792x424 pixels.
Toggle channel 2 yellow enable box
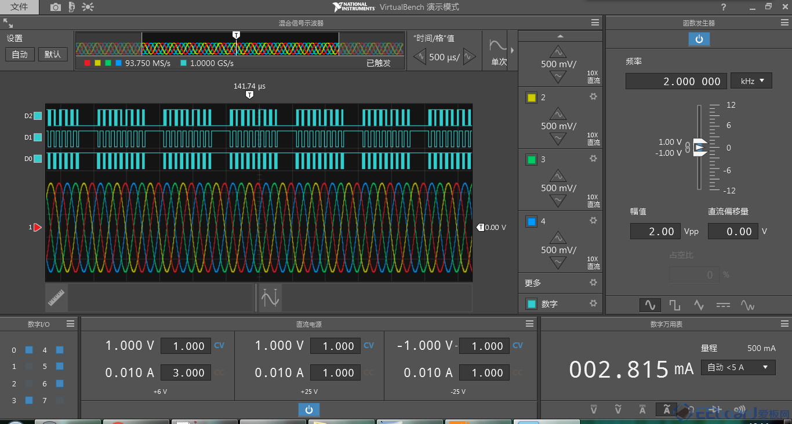(x=532, y=97)
